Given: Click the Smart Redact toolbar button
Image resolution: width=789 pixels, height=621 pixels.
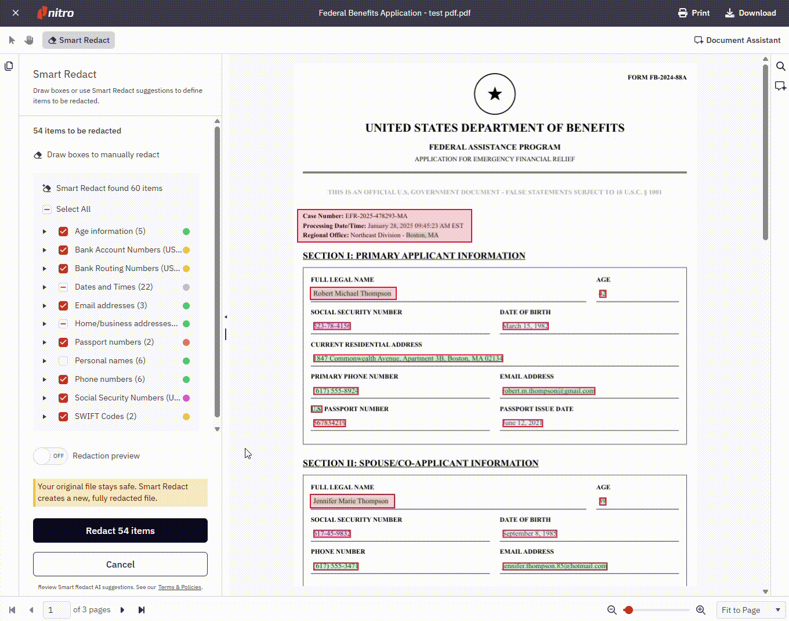Looking at the screenshot, I should (78, 40).
